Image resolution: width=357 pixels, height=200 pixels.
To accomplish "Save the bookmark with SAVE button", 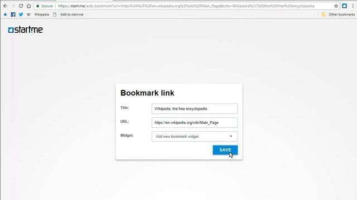I will 225,150.
